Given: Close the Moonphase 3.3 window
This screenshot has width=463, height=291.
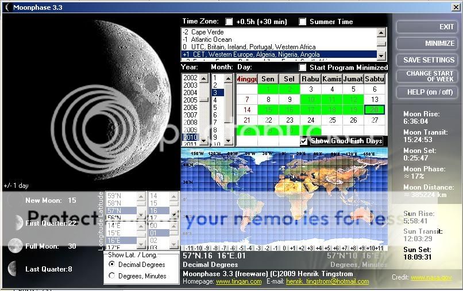Looking at the screenshot, I should (x=456, y=7).
